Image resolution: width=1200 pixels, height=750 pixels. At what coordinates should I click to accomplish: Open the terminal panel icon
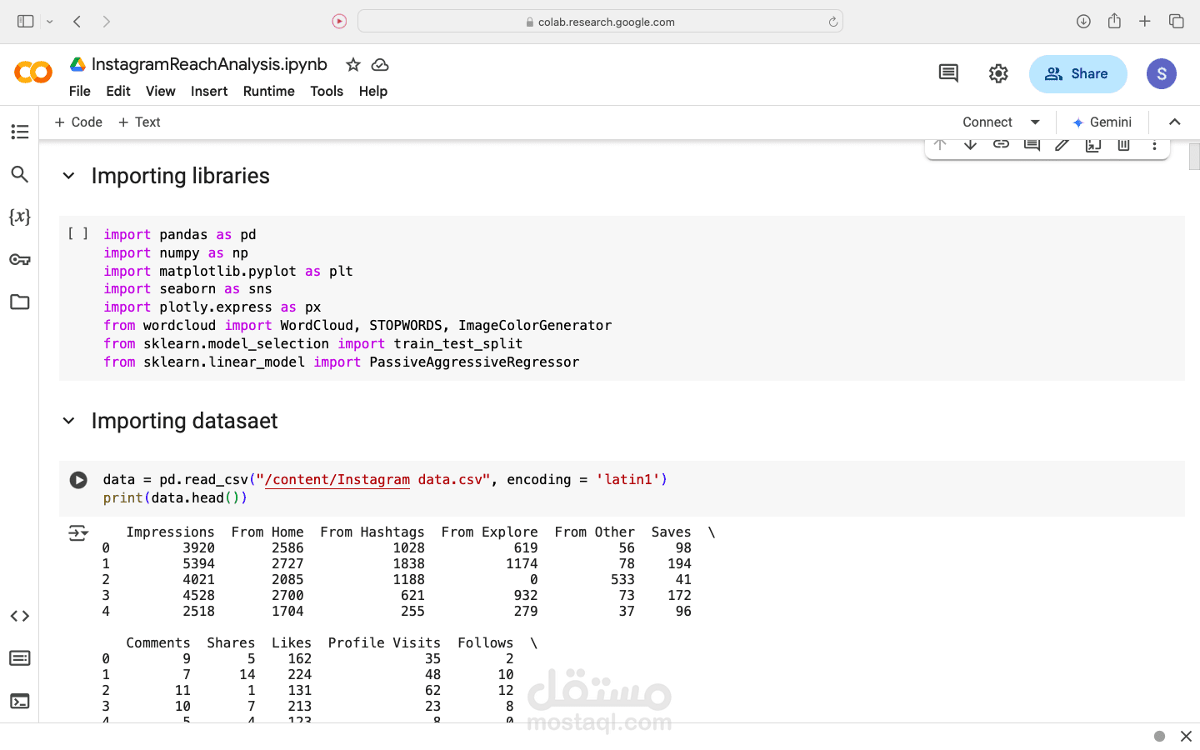coord(20,701)
